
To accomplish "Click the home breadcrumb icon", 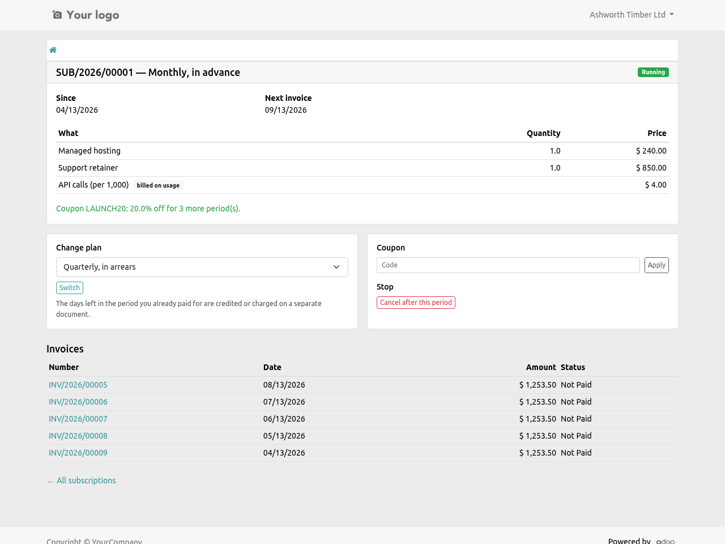I will point(53,50).
